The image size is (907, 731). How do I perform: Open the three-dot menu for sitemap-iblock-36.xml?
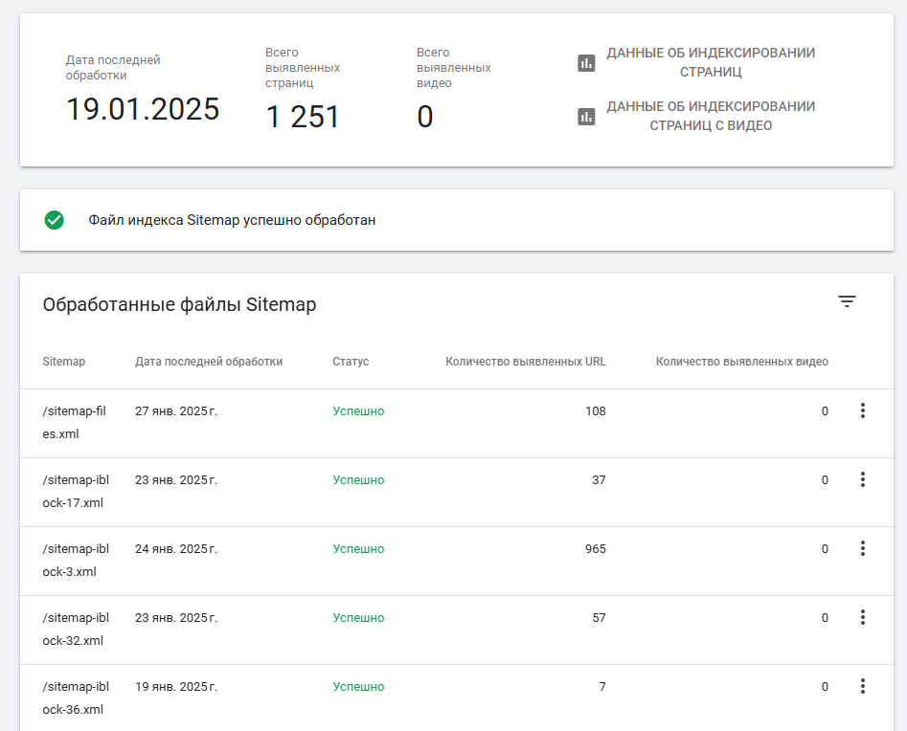[x=862, y=687]
